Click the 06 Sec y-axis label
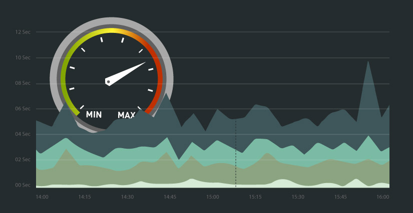This screenshot has height=213, width=413. click(23, 109)
